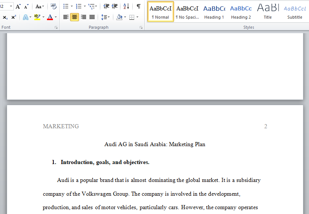The width and height of the screenshot is (309, 214).
Task: Open the font size dropdown arrow
Action: point(11,6)
